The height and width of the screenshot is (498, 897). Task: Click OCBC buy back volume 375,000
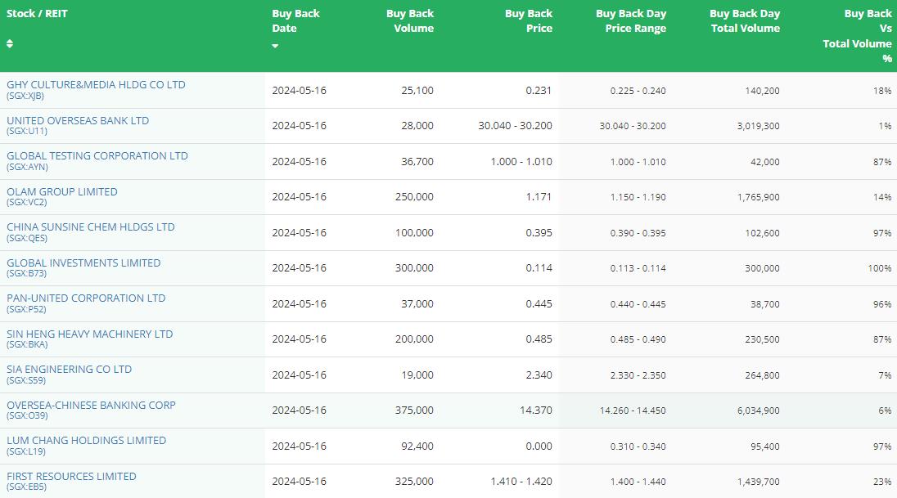414,410
